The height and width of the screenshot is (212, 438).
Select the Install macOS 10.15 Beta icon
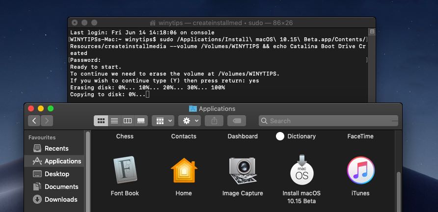(x=301, y=170)
